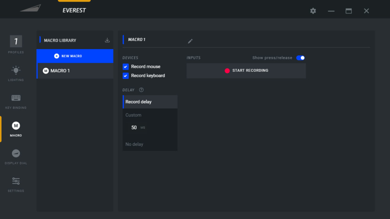The height and width of the screenshot is (219, 390).
Task: Close the Everest window
Action: tap(366, 11)
